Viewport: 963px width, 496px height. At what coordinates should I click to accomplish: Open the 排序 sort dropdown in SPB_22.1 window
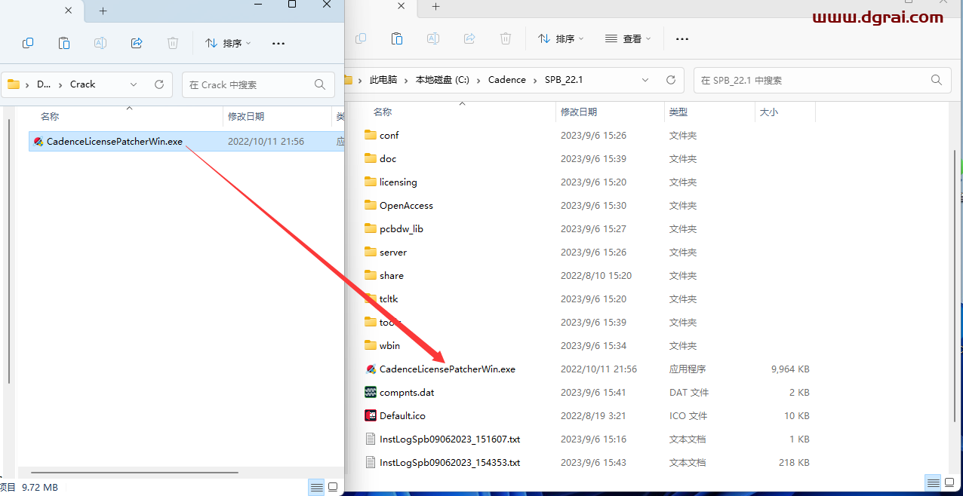[x=559, y=38]
